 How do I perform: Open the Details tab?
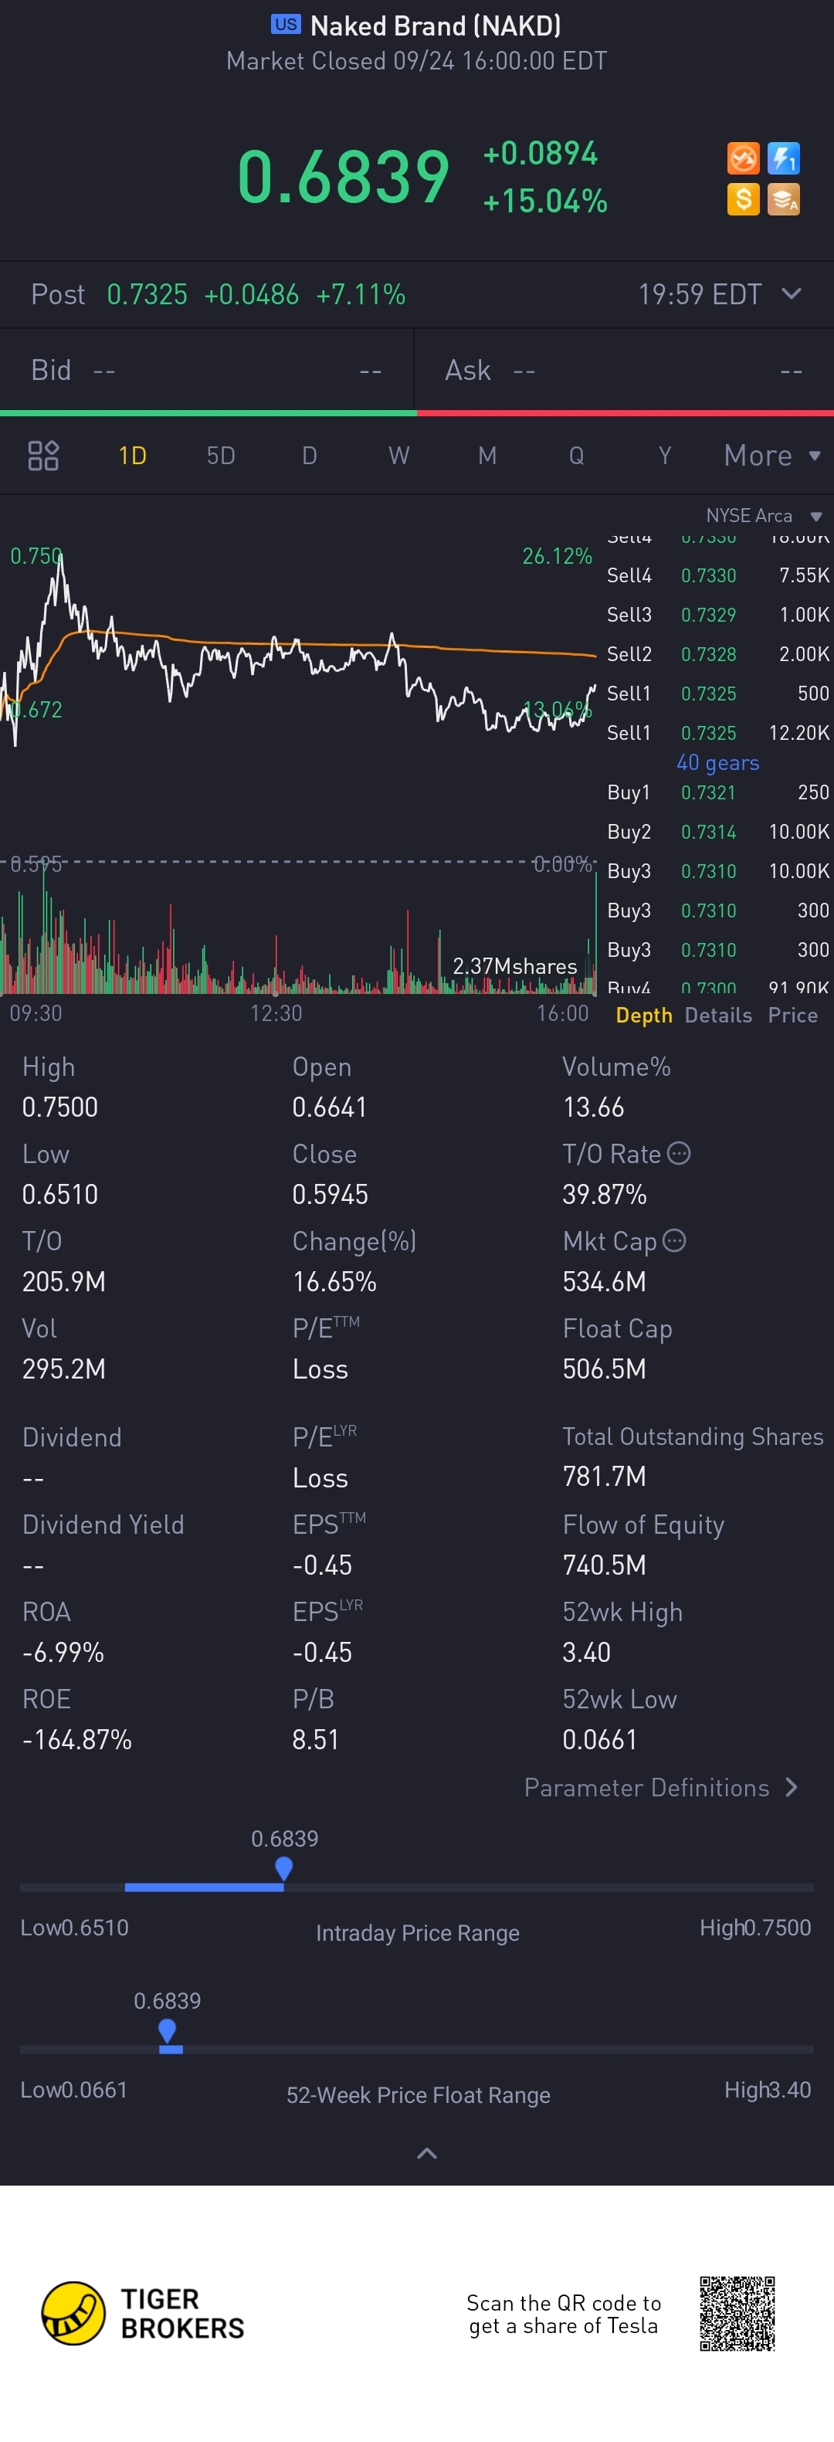718,1016
